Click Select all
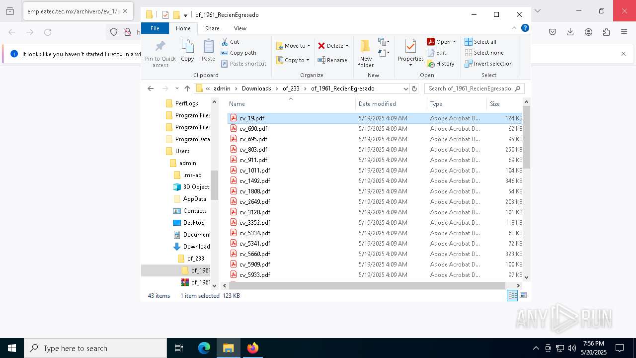This screenshot has width=636, height=358. (x=480, y=42)
